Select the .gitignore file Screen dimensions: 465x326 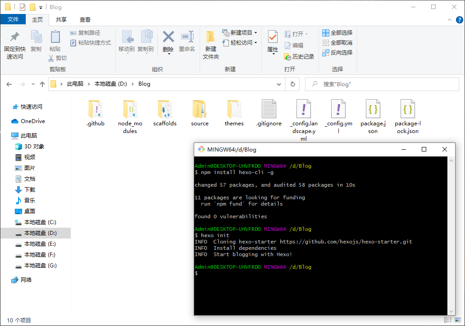[269, 113]
